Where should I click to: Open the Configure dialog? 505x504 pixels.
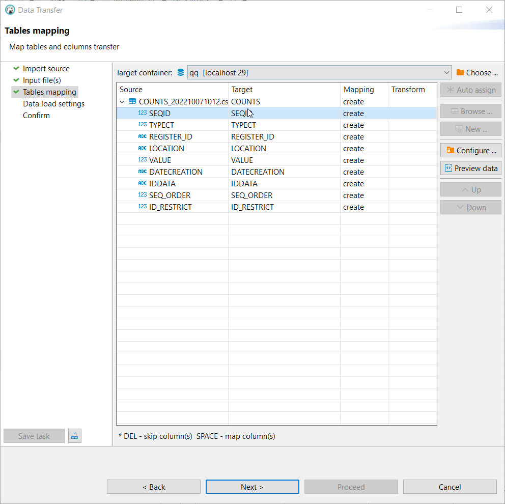pos(470,150)
